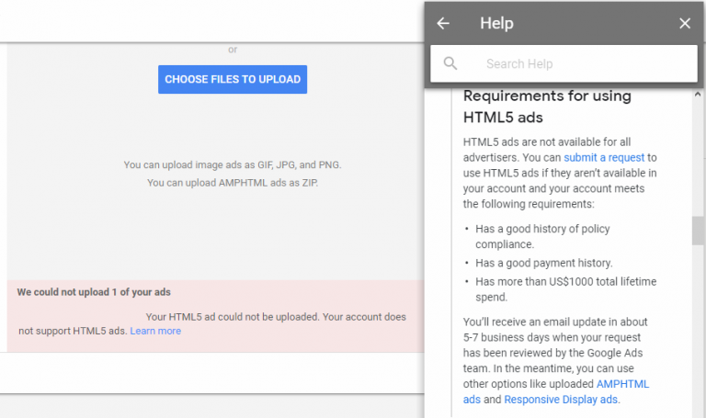Go back using the Help panel arrow
This screenshot has height=418, width=706.
point(443,23)
